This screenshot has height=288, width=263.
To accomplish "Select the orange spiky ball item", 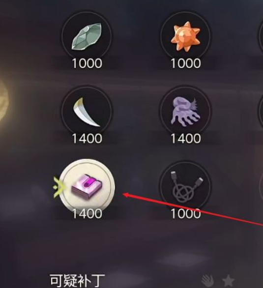I will point(185,36).
